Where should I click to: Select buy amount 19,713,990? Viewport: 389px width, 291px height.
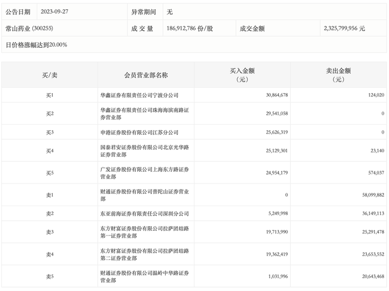(277, 232)
